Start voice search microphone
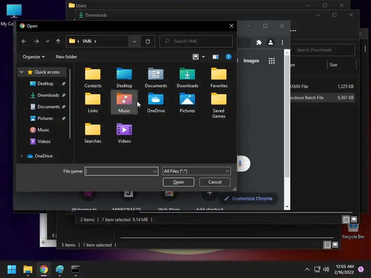The image size is (371, 278). point(240,164)
